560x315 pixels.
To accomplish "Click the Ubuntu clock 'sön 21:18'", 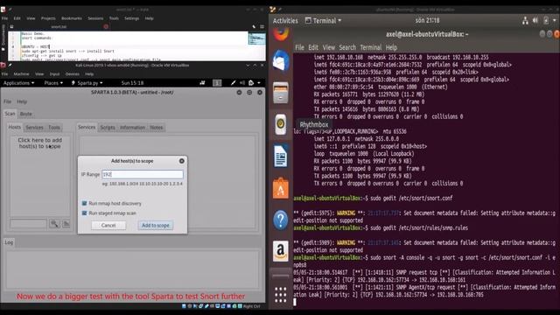I will [427, 21].
